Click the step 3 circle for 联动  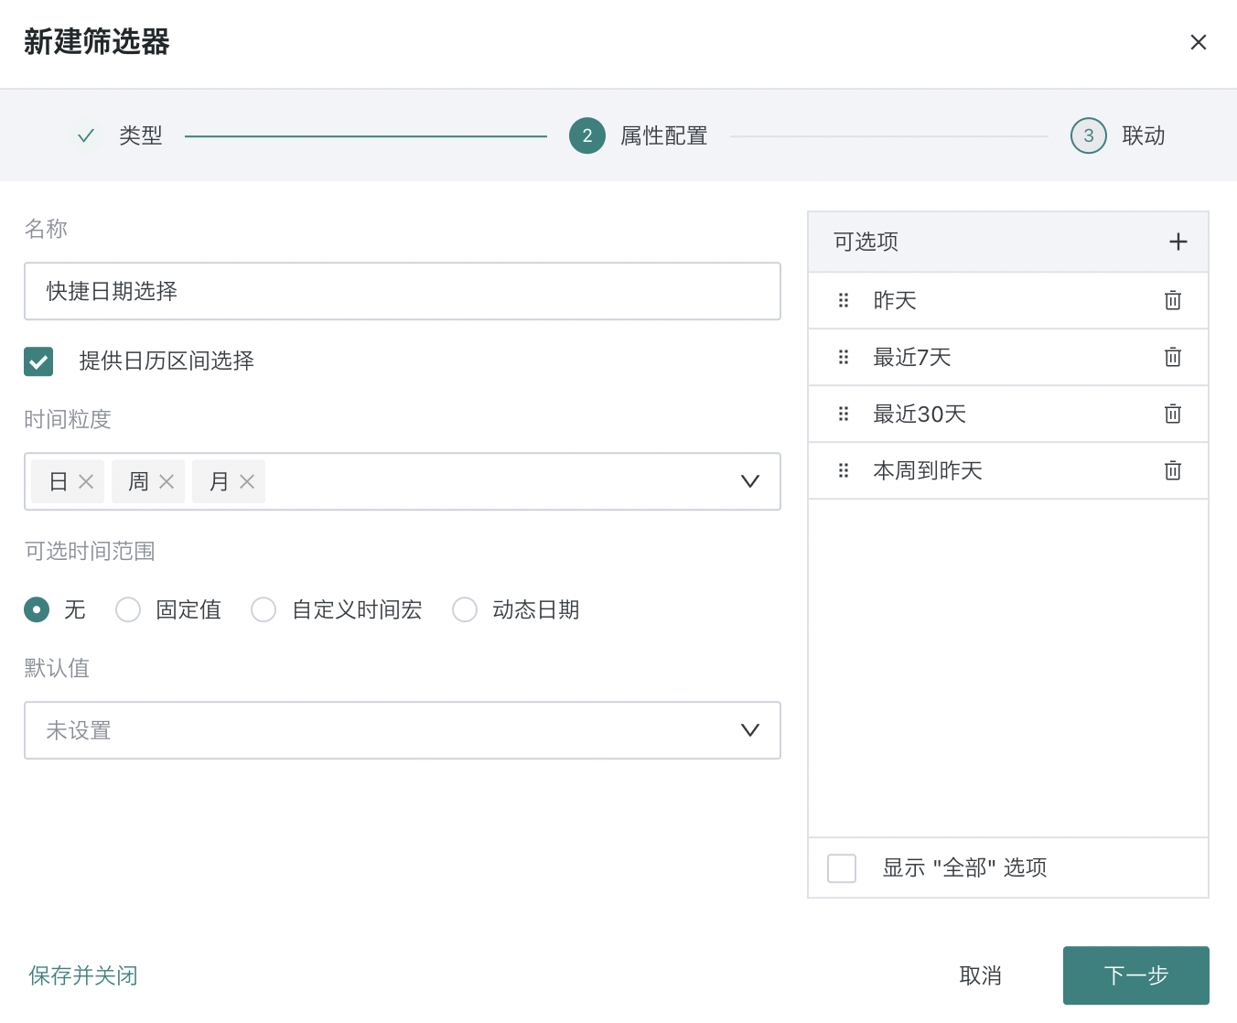1089,135
